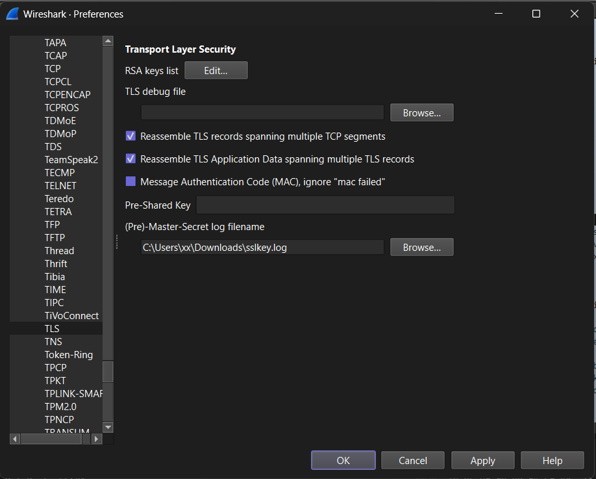Uncheck Reassemble TLS Application Data spanning multiple records

click(x=130, y=159)
